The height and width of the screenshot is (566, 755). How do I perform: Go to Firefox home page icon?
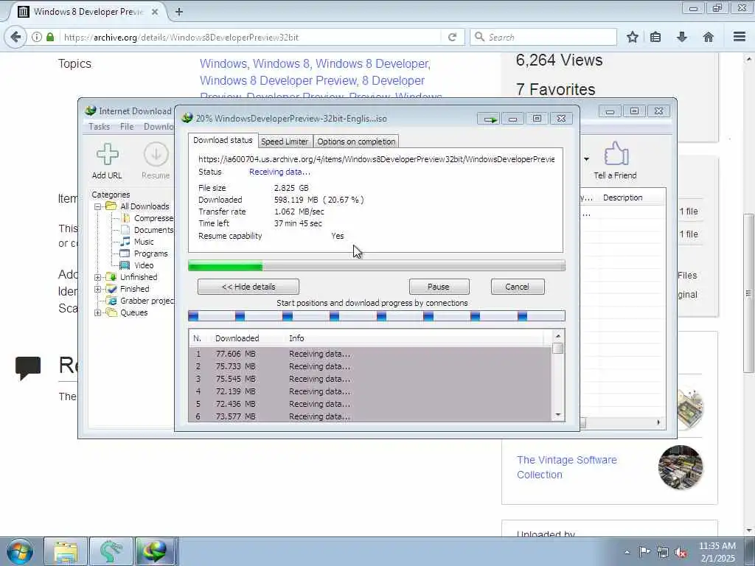[709, 37]
